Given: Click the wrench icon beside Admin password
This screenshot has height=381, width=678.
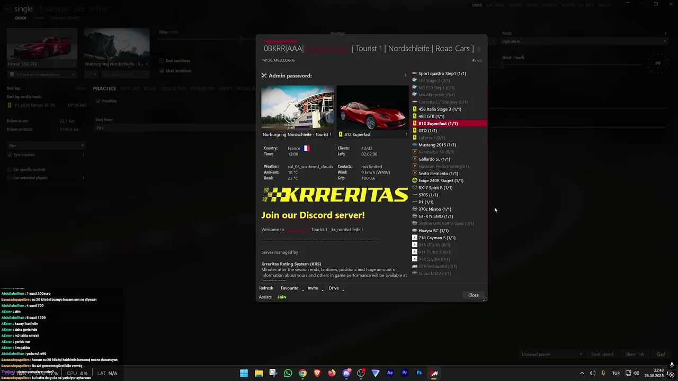Looking at the screenshot, I should click(x=264, y=76).
